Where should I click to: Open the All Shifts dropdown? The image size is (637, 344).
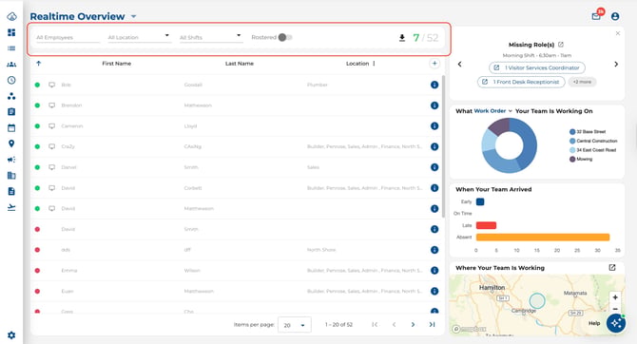point(211,37)
